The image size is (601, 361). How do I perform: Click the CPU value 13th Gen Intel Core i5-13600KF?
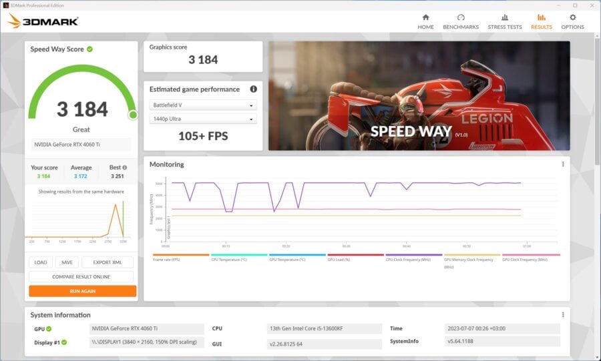(x=325, y=328)
